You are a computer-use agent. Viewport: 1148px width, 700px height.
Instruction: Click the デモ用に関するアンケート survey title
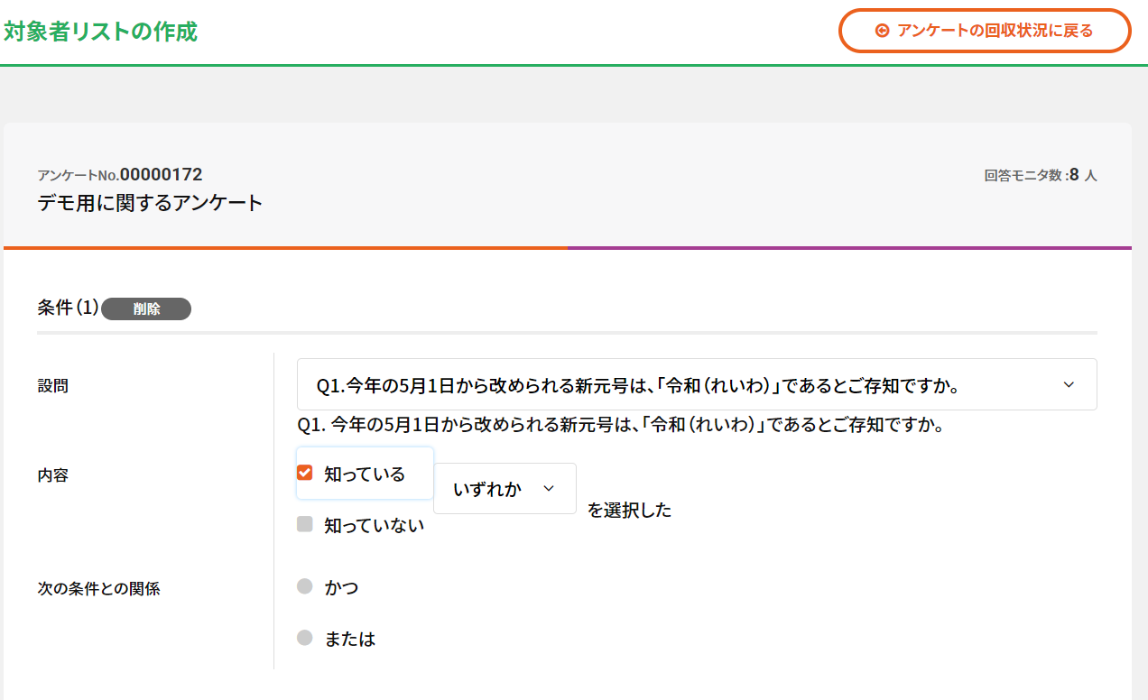click(150, 203)
